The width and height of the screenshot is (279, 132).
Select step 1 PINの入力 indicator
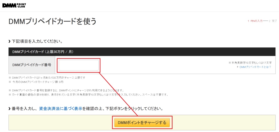(x=255, y=21)
